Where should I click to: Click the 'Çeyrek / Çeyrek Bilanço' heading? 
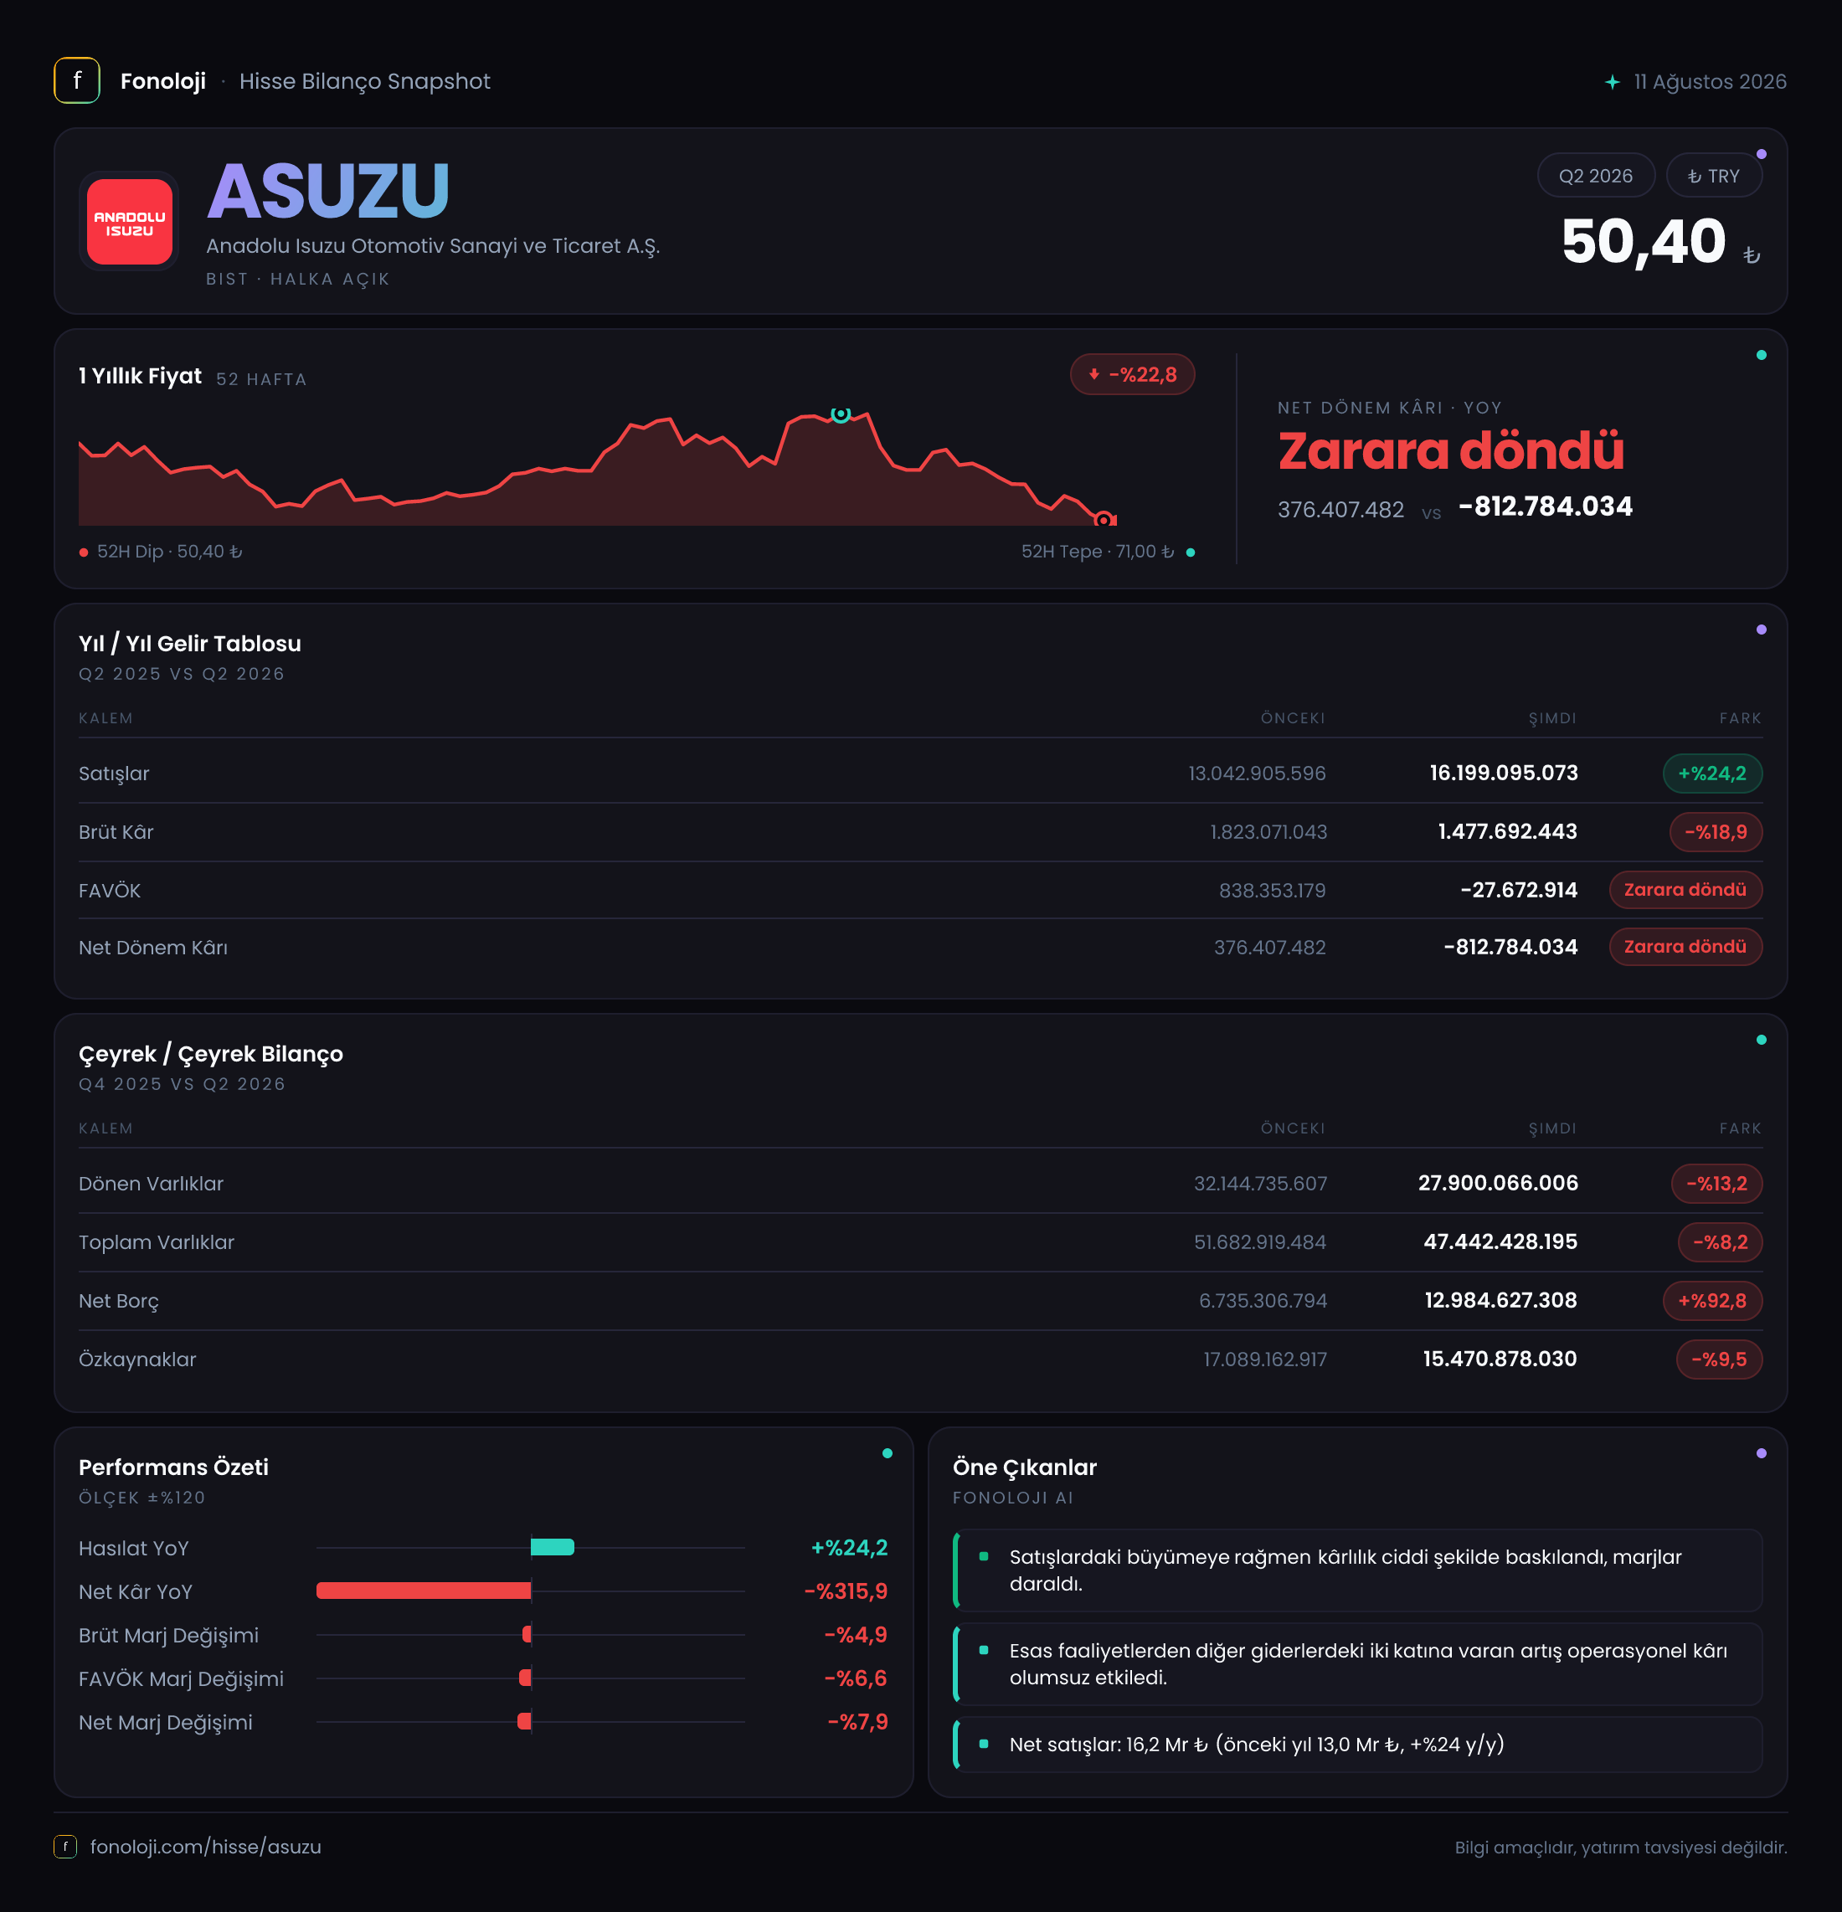click(211, 1054)
